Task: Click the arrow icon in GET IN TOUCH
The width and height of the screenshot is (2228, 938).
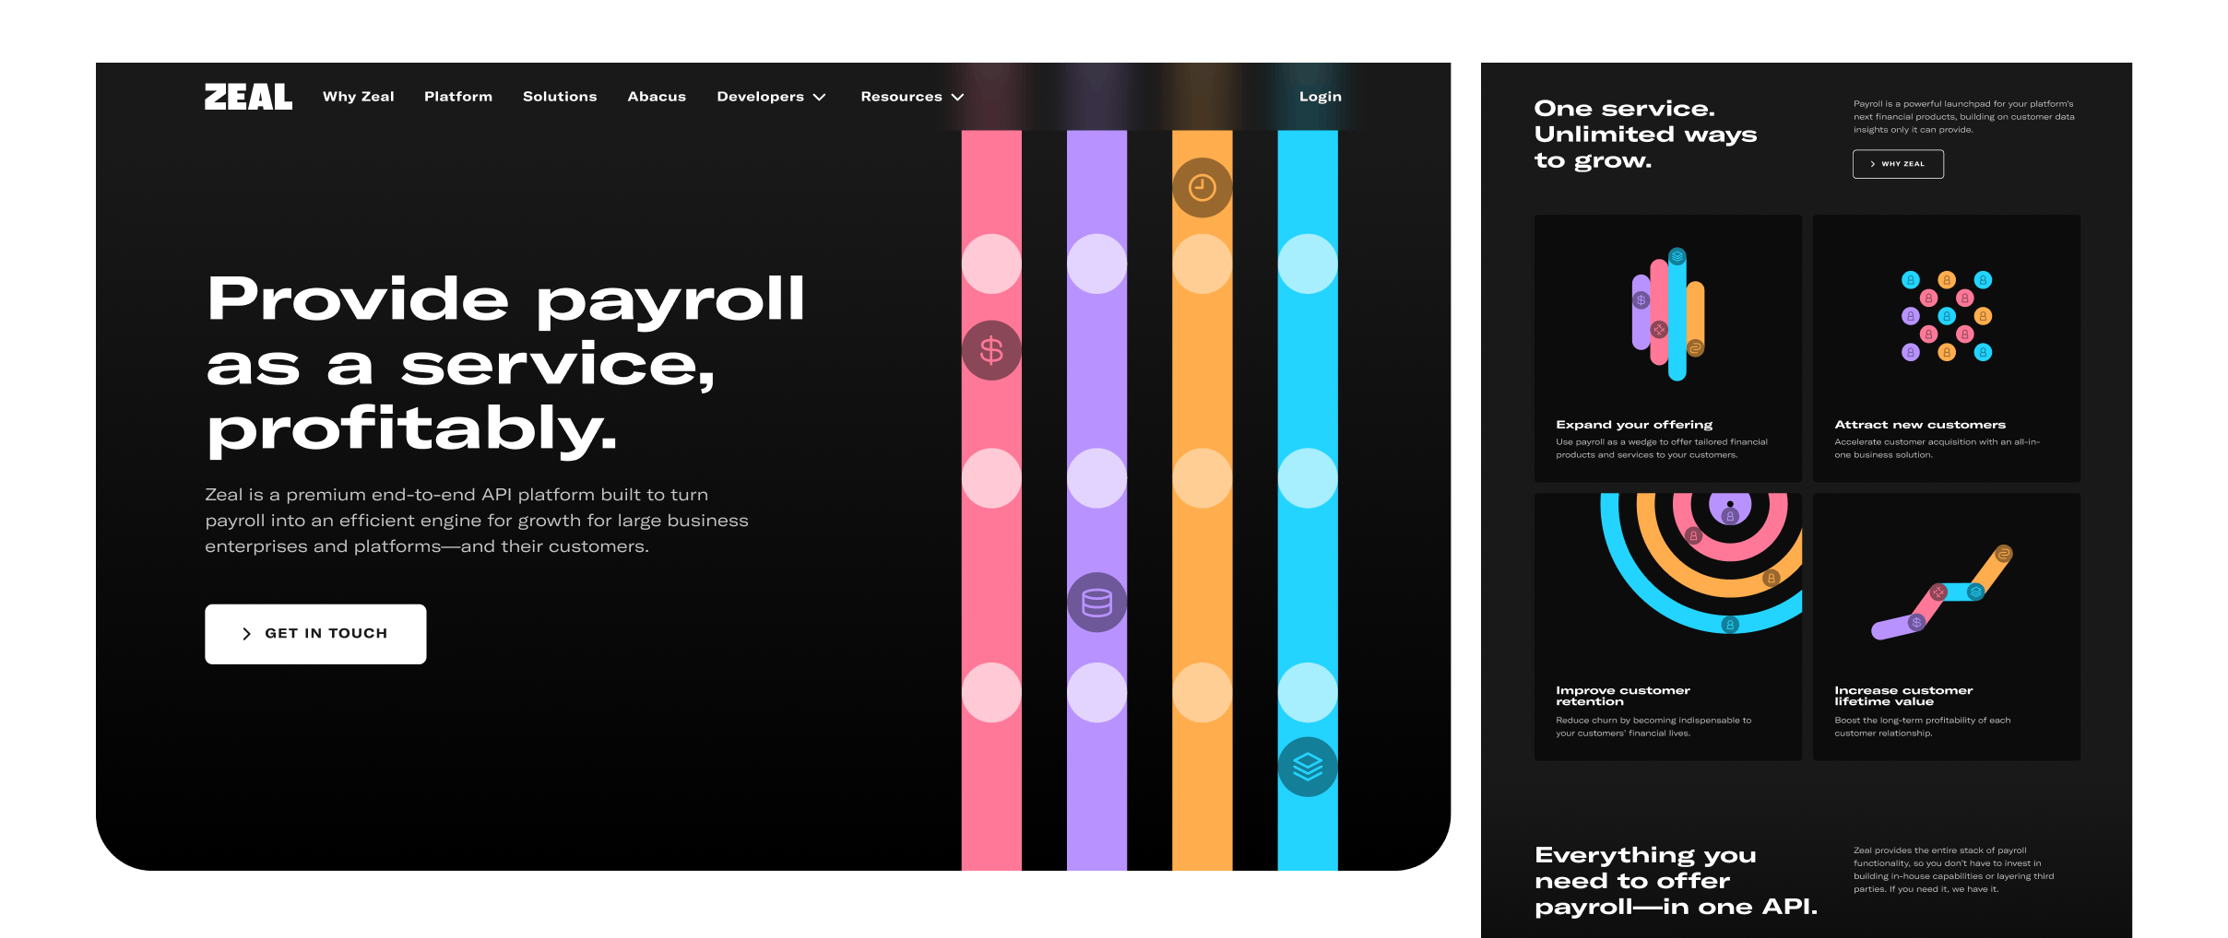Action: coord(246,634)
